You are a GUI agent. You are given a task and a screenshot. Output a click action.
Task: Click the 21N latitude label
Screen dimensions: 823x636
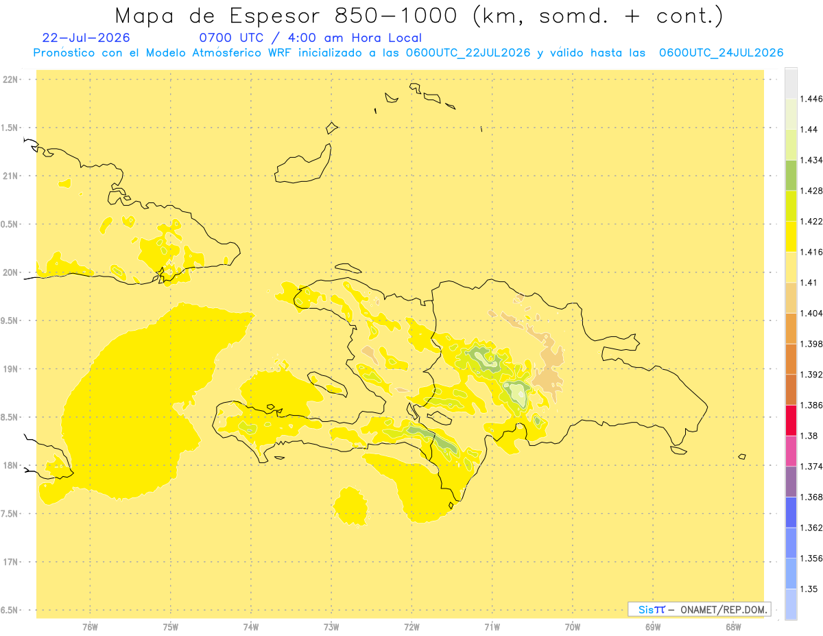coord(10,176)
